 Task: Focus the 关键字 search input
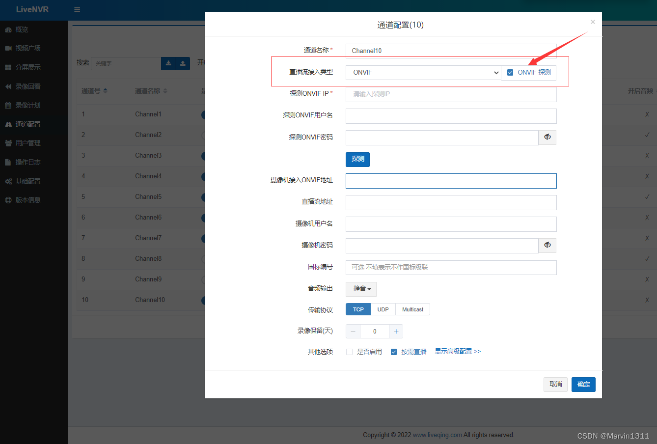tap(126, 63)
